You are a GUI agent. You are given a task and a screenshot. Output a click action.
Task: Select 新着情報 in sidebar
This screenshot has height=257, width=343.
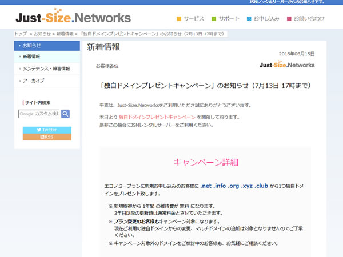(47, 57)
